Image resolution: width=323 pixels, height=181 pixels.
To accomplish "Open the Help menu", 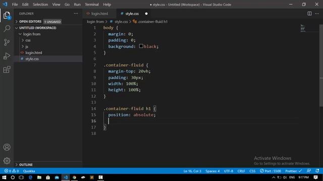I will [107, 5].
